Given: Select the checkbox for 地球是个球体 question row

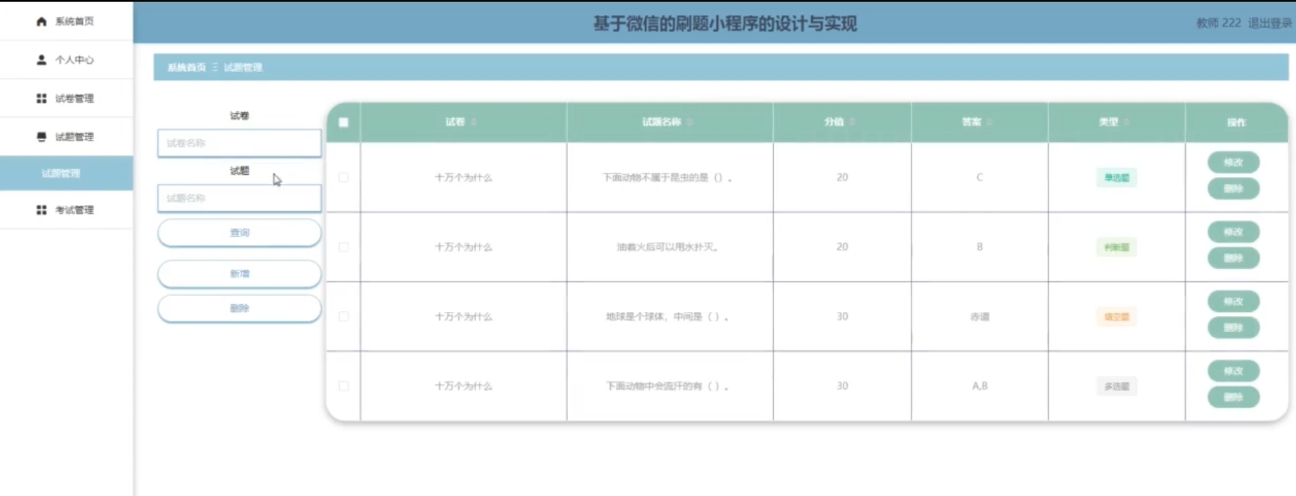Looking at the screenshot, I should (x=343, y=316).
